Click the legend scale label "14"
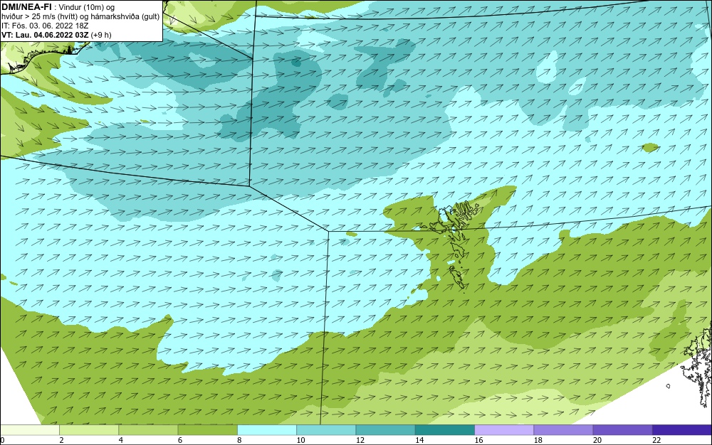The height and width of the screenshot is (445, 712). [419, 441]
